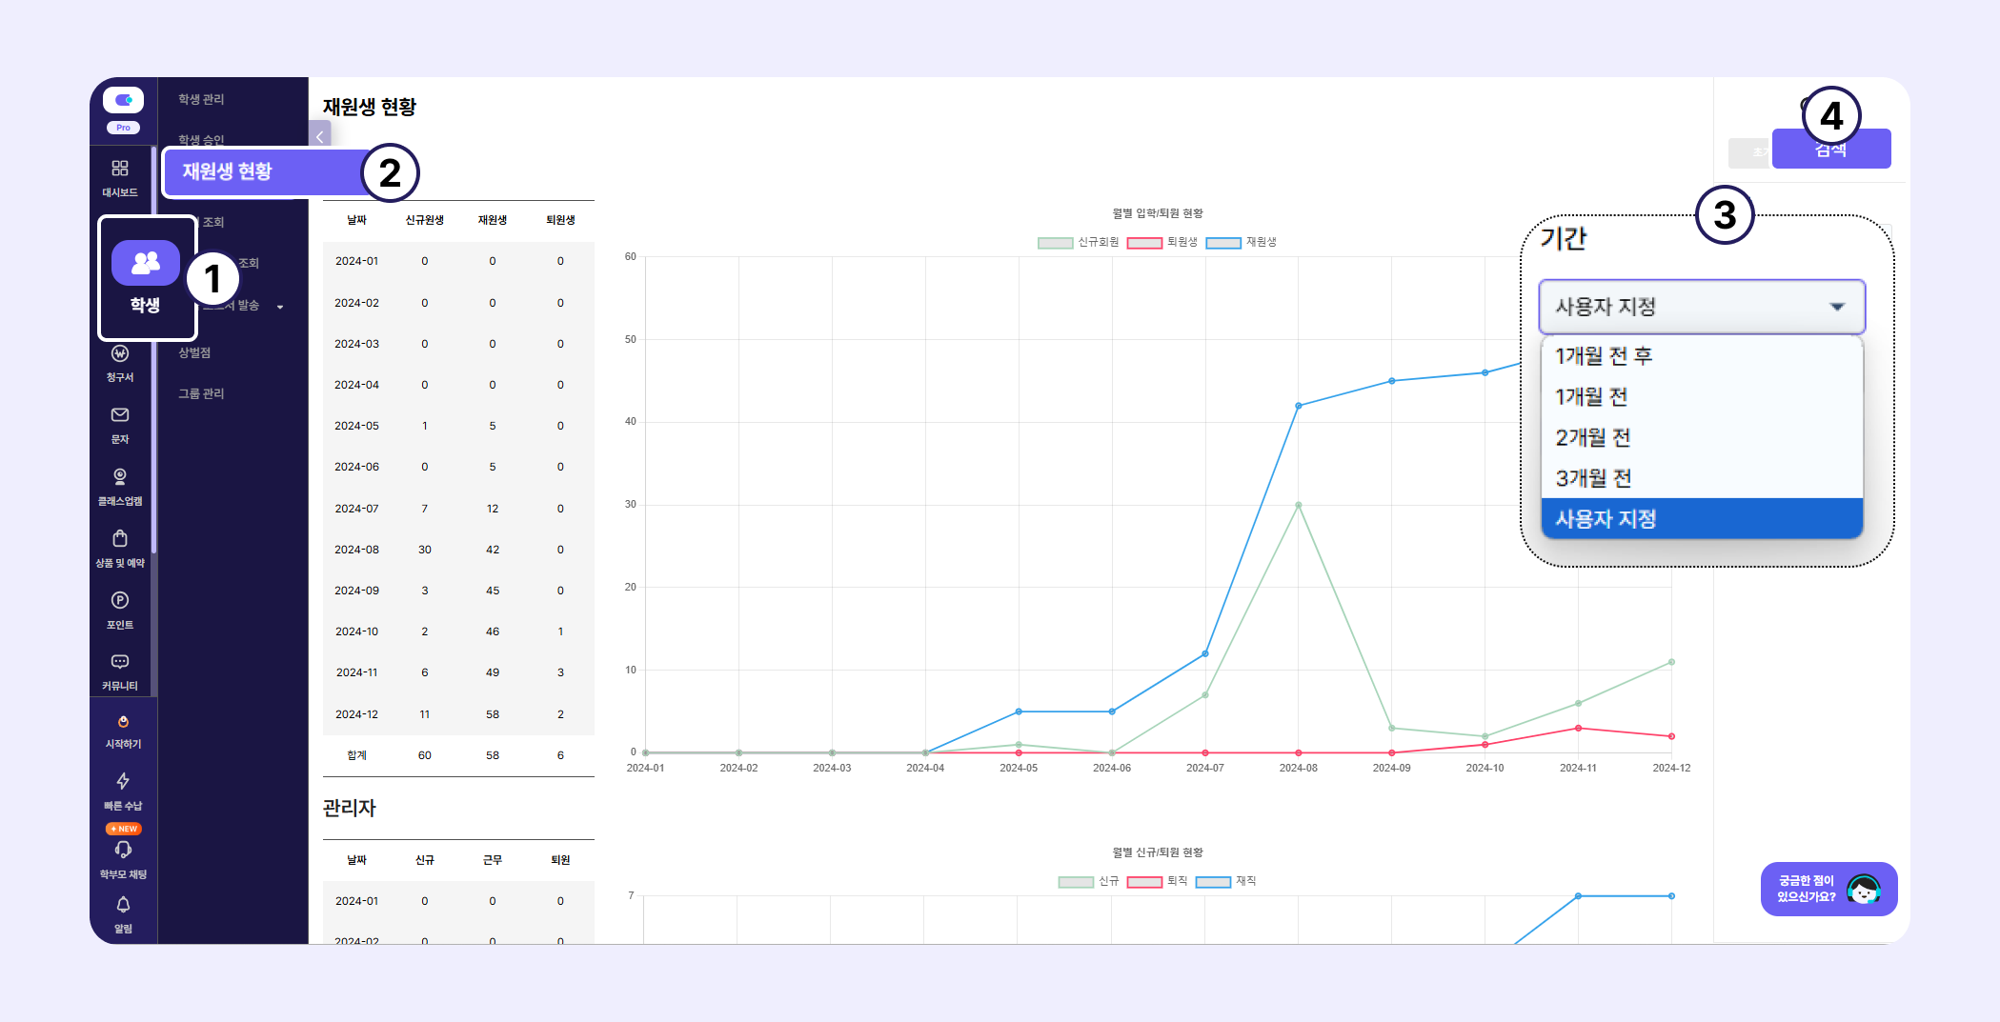This screenshot has width=2000, height=1022.
Task: Click the mascot face icon in the help bubble
Action: 1864,890
